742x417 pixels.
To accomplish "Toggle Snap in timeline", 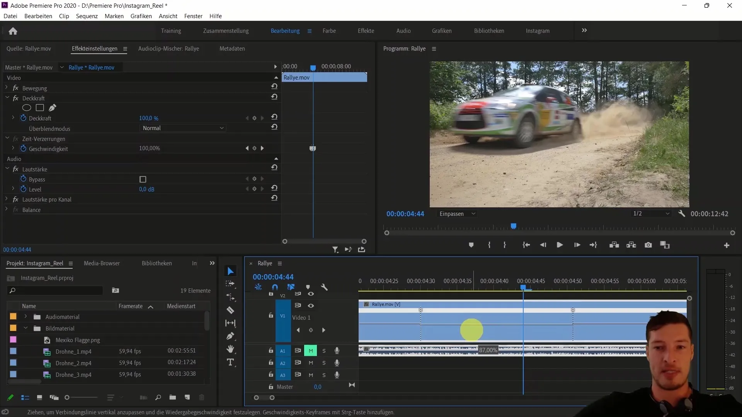I will (275, 287).
